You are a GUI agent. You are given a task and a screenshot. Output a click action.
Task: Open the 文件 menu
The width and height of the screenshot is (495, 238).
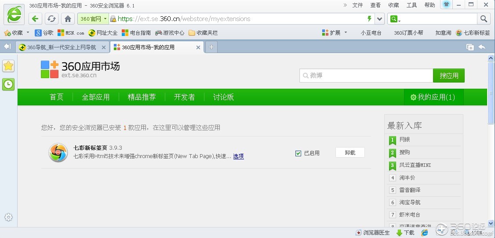(357, 5)
